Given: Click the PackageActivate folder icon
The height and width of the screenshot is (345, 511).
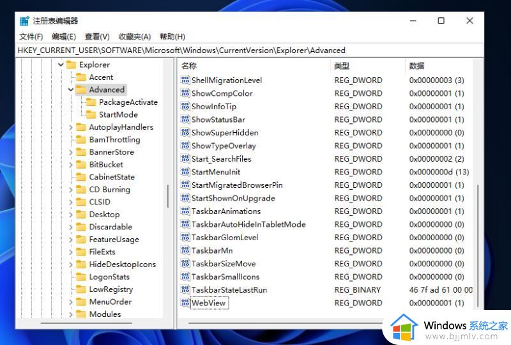Looking at the screenshot, I should point(91,102).
